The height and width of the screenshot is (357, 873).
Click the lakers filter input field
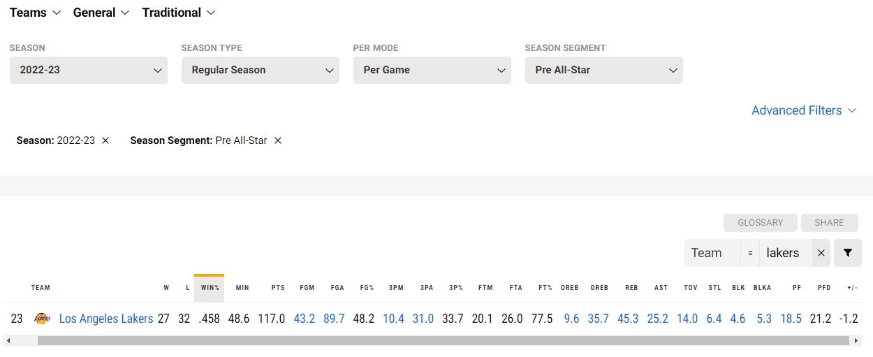point(785,253)
